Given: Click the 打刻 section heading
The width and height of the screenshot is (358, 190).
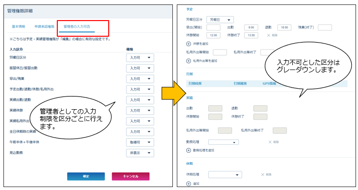Looking at the screenshot, I should 190,74.
